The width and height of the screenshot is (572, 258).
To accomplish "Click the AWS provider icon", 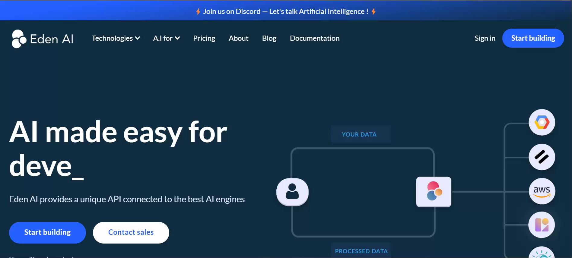I will click(x=542, y=191).
